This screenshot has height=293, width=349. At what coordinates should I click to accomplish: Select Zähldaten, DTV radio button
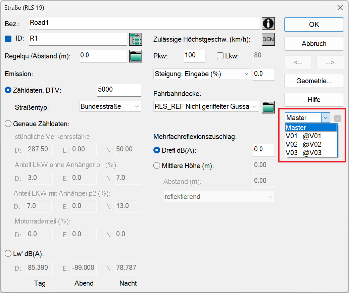8,90
